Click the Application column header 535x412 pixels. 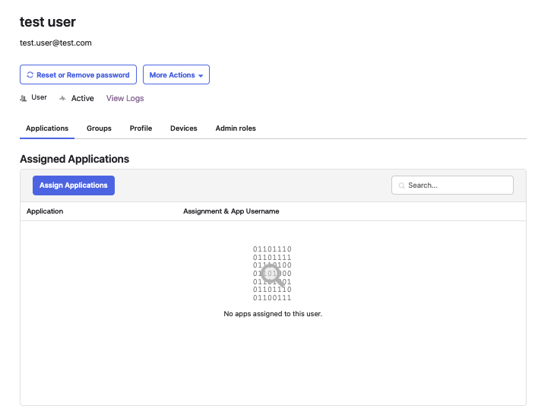pos(45,211)
